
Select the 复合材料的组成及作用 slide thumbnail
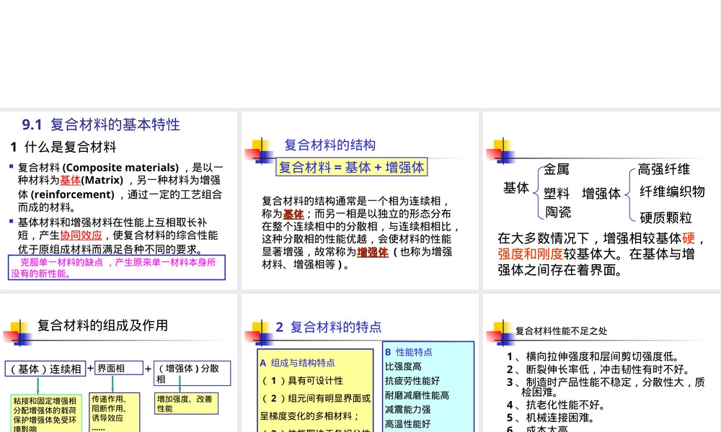(x=118, y=363)
